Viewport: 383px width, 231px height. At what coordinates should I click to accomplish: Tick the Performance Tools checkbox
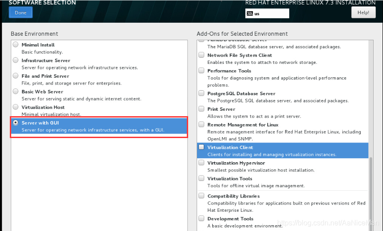click(201, 70)
